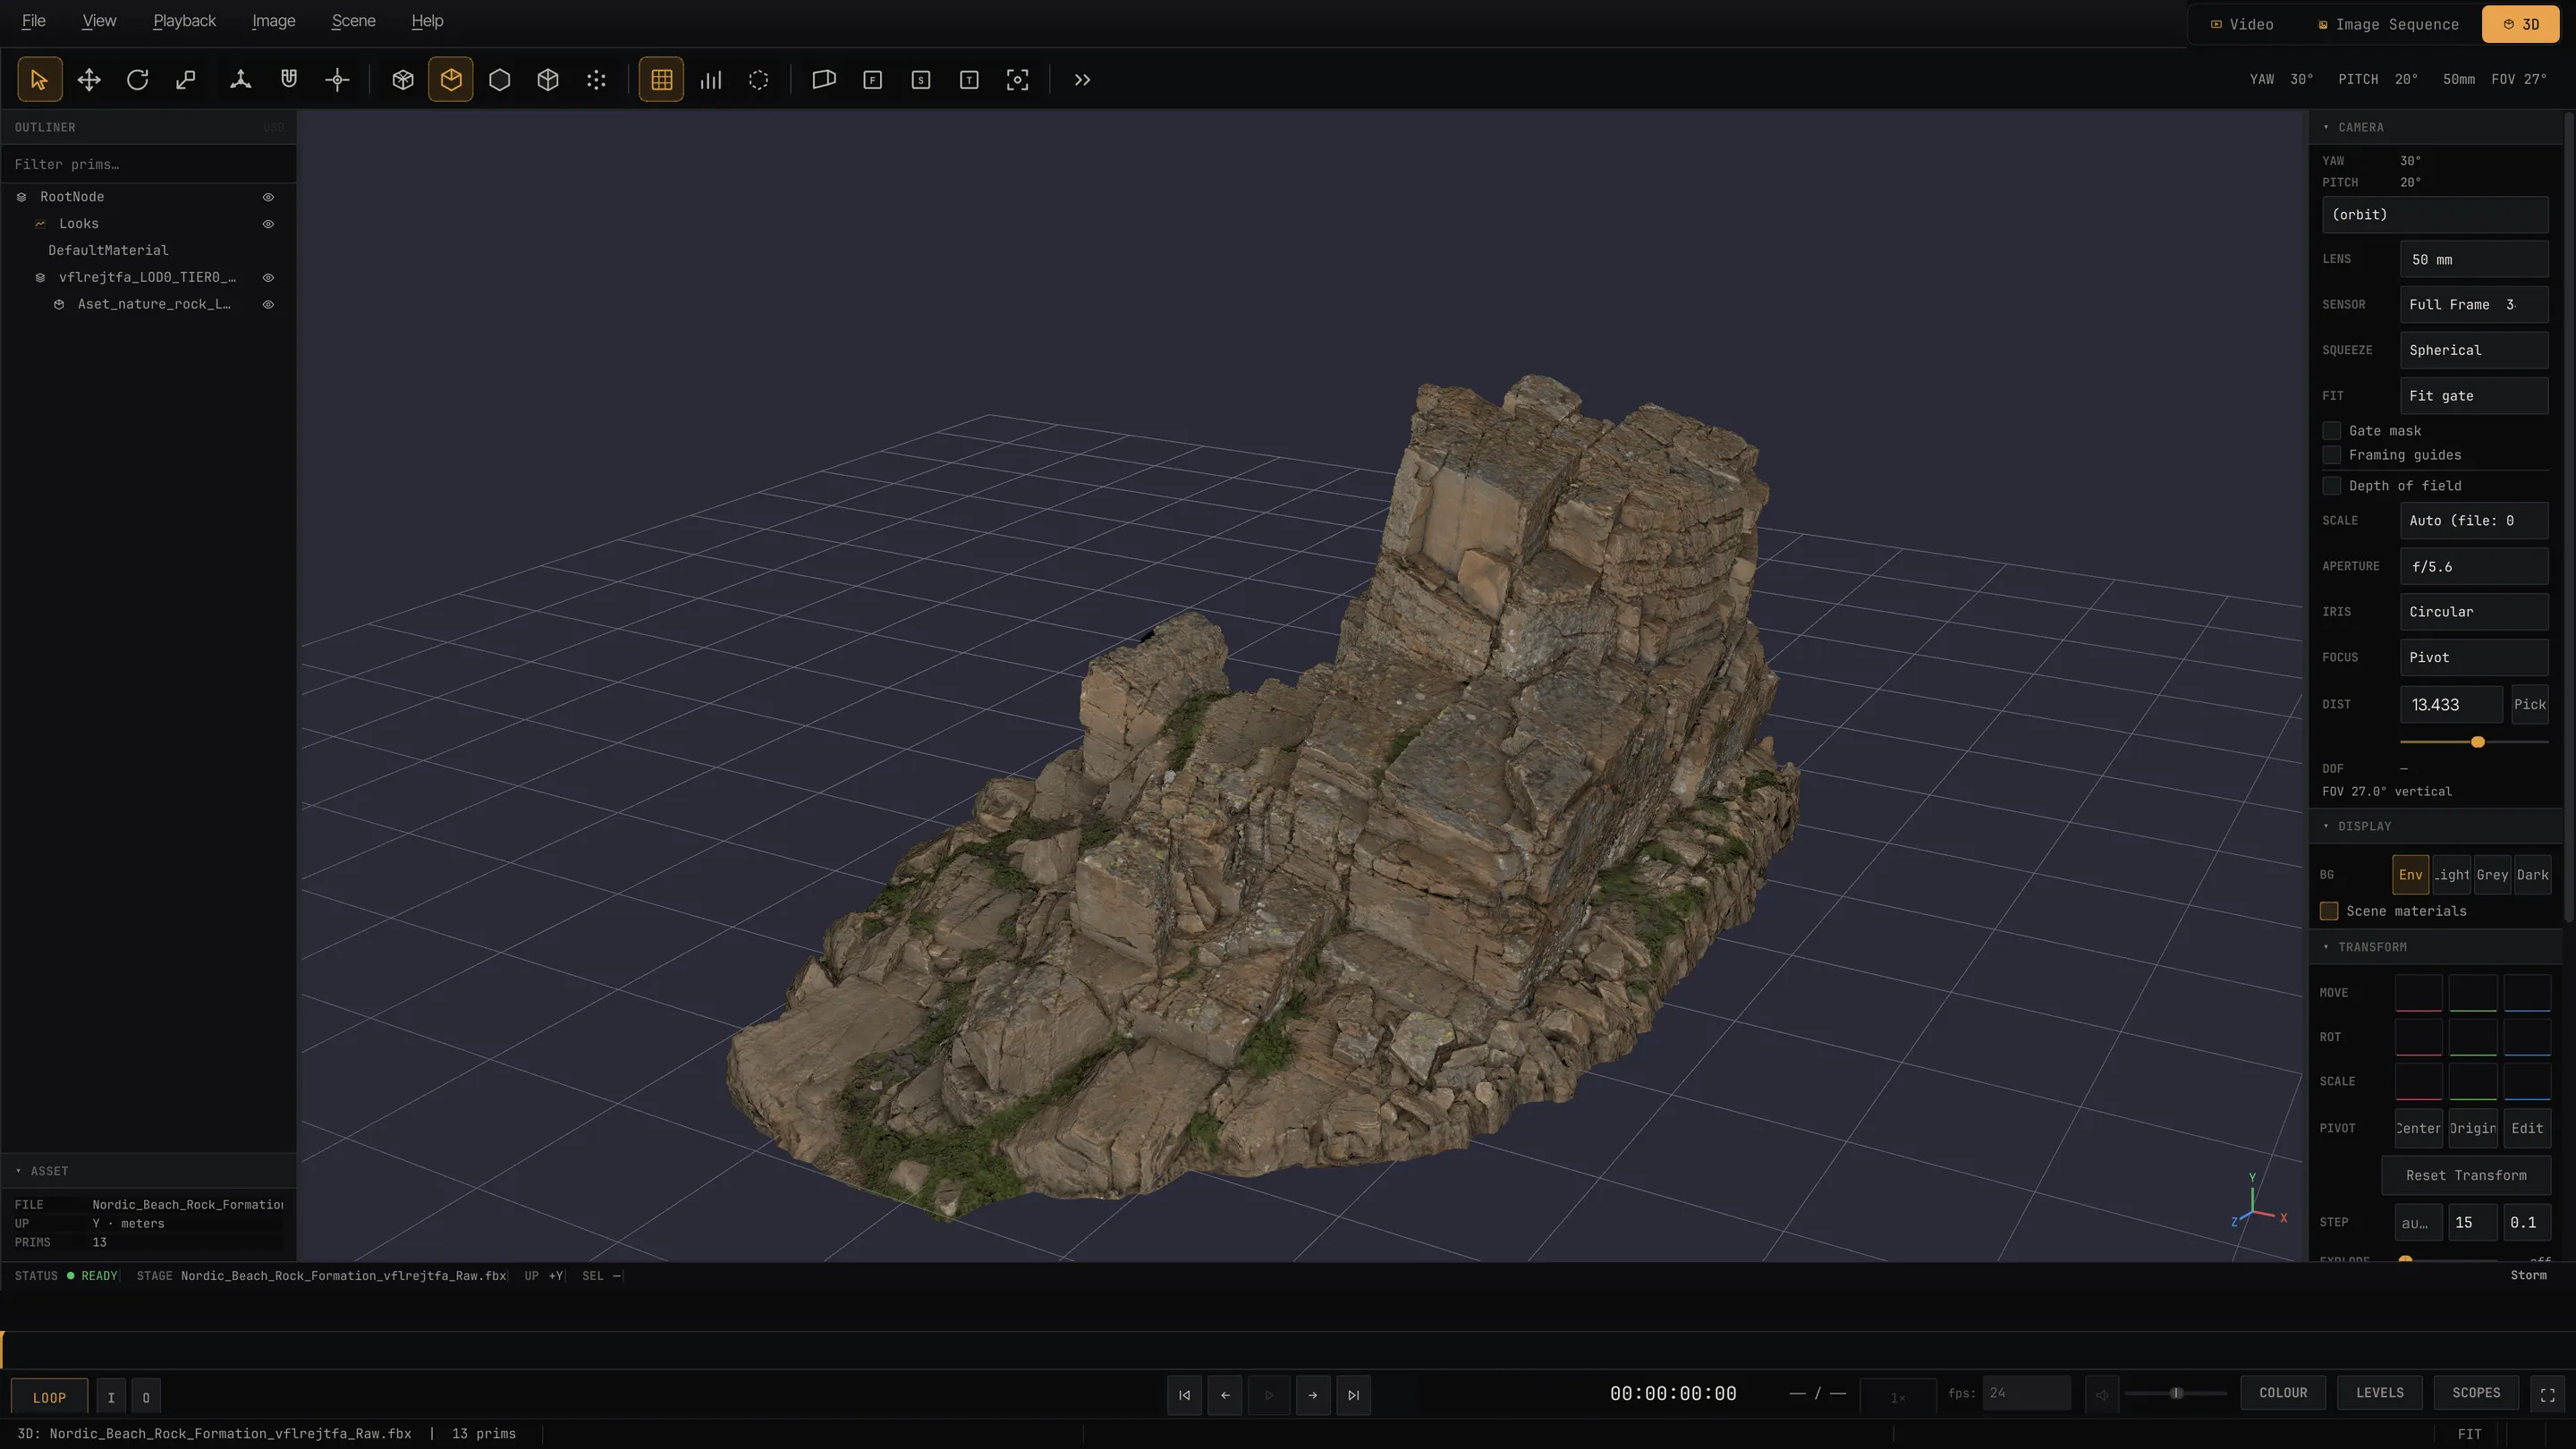
Task: Toggle the three-axis gizmo tool
Action: (240, 80)
